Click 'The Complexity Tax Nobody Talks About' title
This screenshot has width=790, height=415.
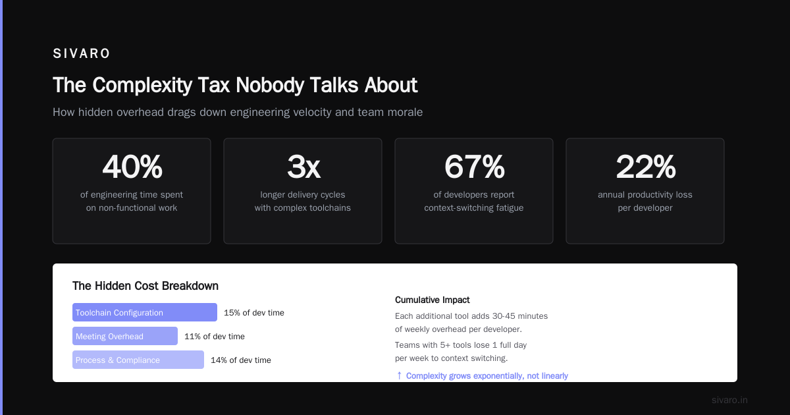click(235, 85)
